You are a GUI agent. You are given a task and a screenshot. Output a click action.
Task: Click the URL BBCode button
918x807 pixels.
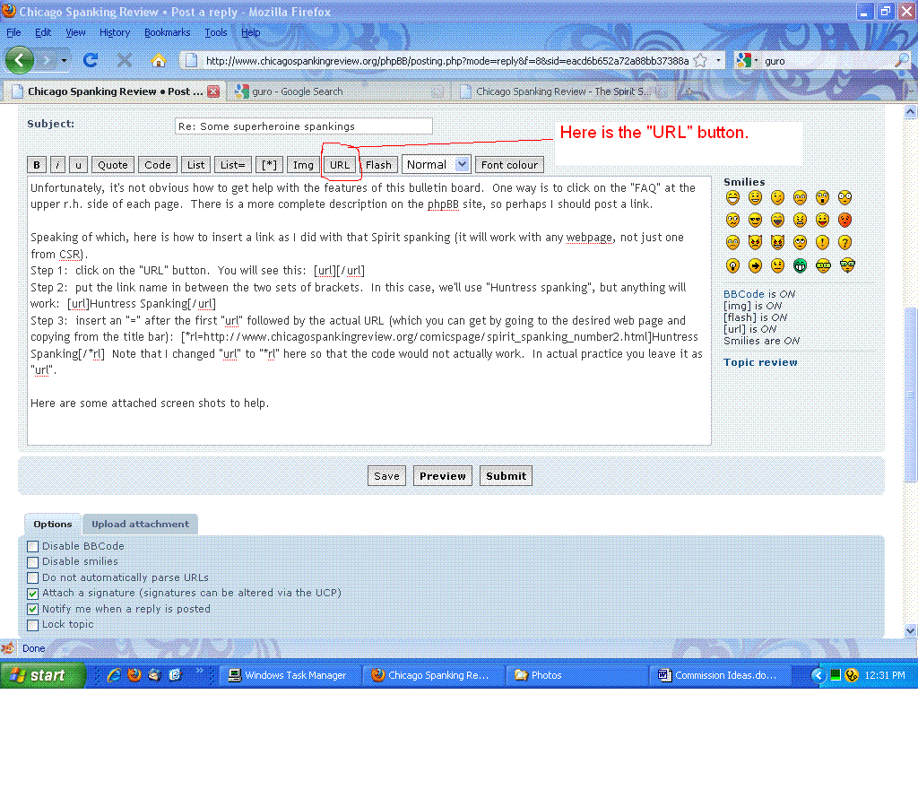[x=340, y=165]
